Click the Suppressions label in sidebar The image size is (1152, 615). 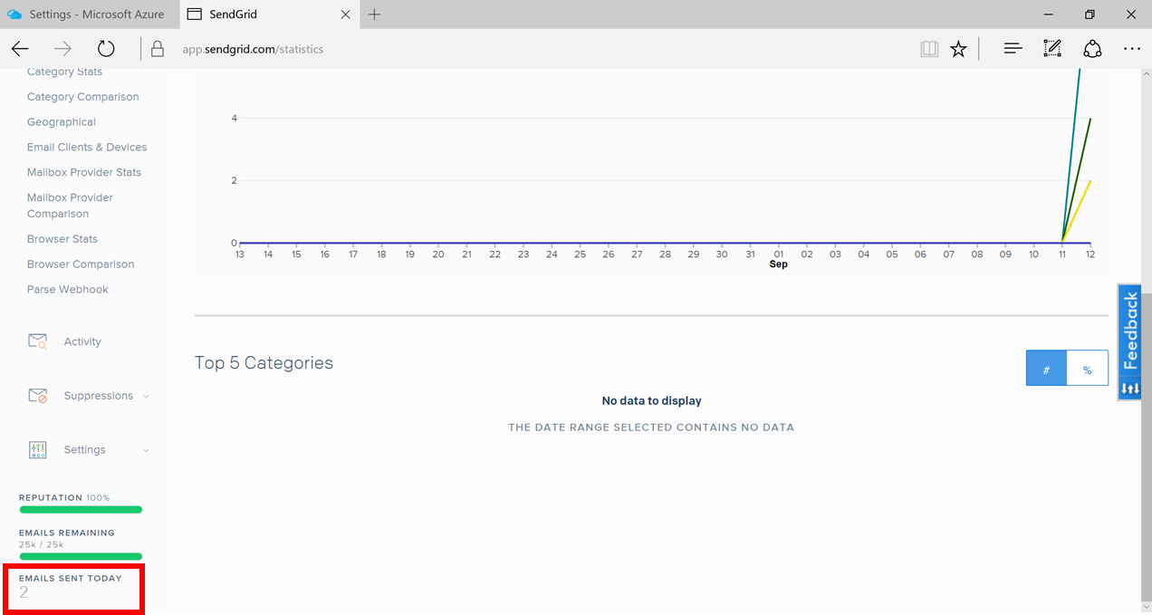(99, 396)
